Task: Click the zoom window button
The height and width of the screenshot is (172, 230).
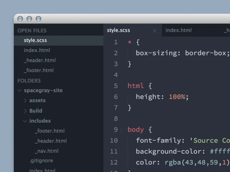Action: 39,19
